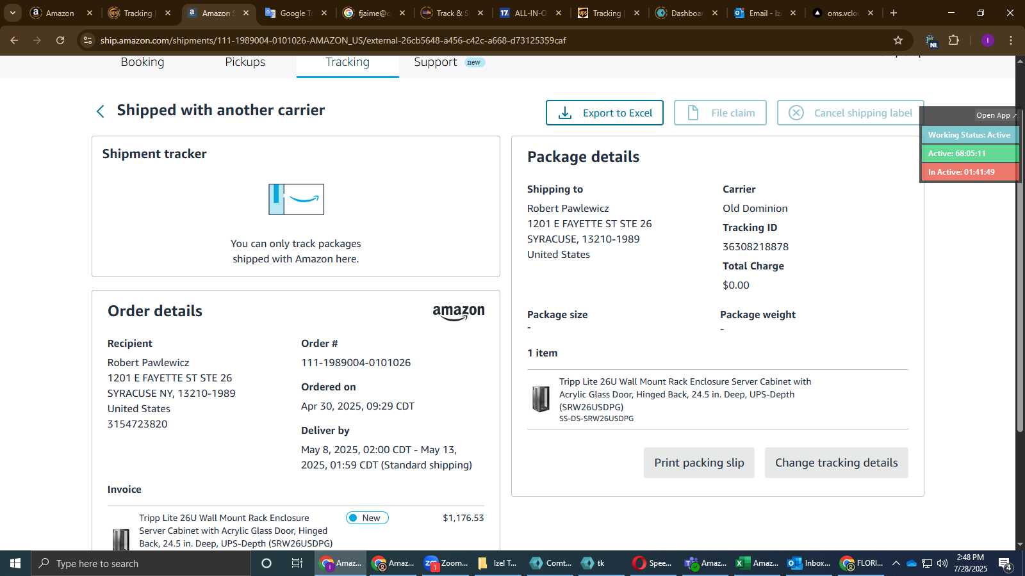The image size is (1025, 576).
Task: Click the Amazon package illustration in Shipment tracker
Action: coord(296,199)
